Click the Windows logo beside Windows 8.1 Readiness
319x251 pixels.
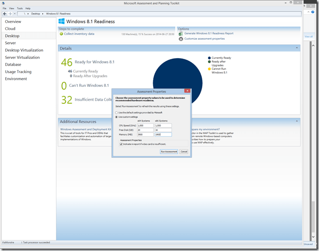pos(61,22)
